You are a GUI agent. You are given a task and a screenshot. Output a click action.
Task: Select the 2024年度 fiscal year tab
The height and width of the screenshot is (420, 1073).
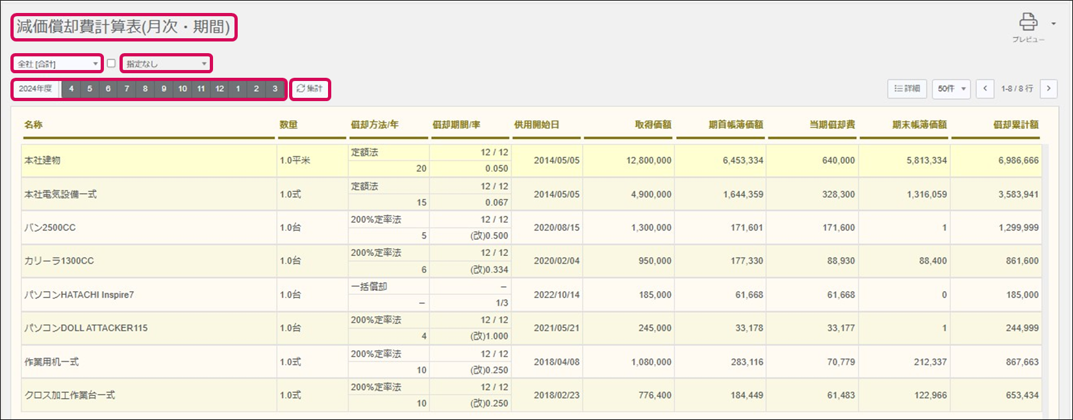point(36,89)
